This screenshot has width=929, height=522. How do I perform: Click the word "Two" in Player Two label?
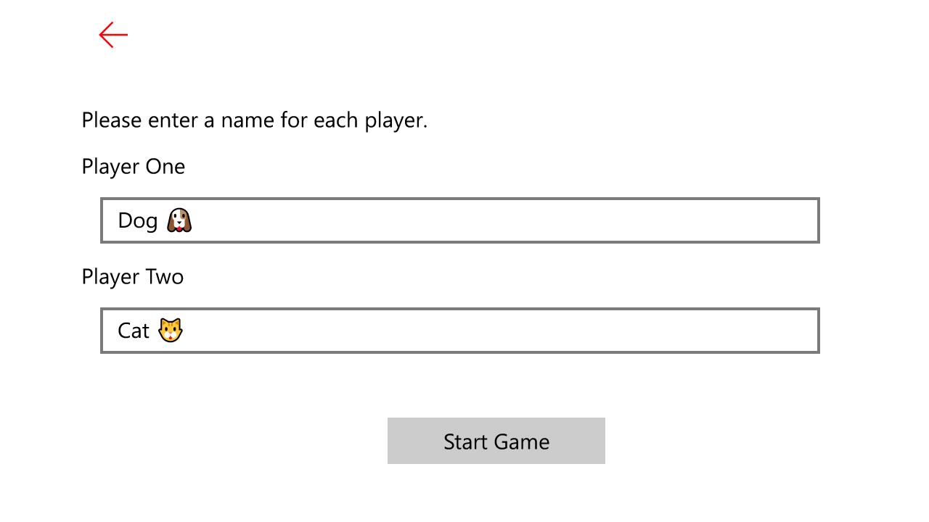tap(165, 277)
